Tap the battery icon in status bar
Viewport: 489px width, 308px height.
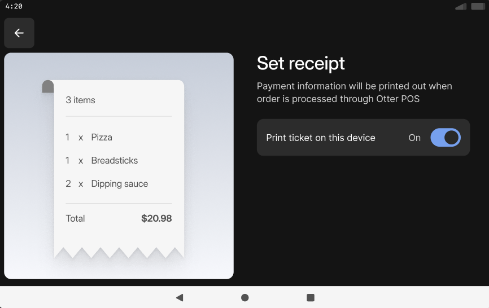(478, 7)
